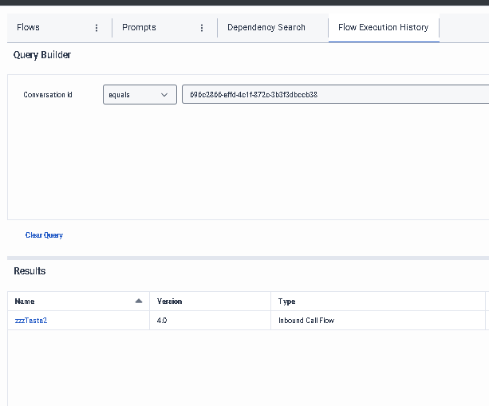This screenshot has width=489, height=406.
Task: Click the Conversation Id label
Action: (48, 95)
